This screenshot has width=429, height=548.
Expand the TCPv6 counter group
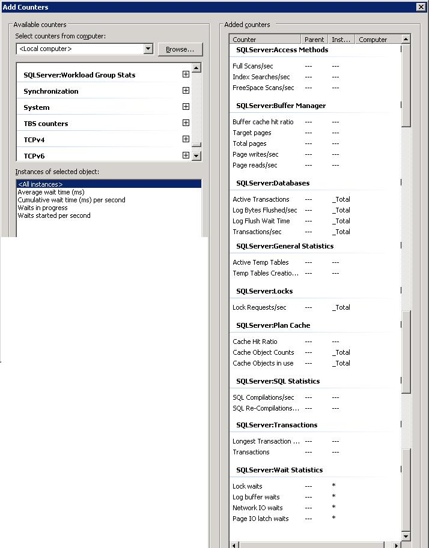(186, 155)
